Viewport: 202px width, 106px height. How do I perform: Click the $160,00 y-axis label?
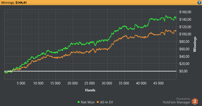(x=185, y=12)
